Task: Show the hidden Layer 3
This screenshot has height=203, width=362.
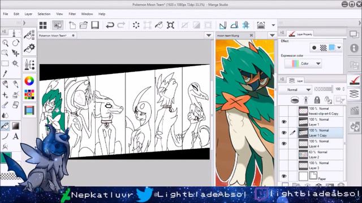Action: click(284, 165)
